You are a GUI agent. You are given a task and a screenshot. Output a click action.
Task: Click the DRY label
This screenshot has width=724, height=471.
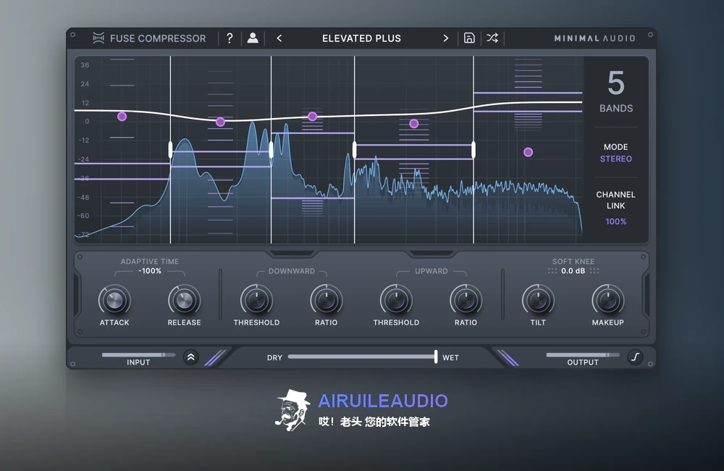[x=274, y=358]
